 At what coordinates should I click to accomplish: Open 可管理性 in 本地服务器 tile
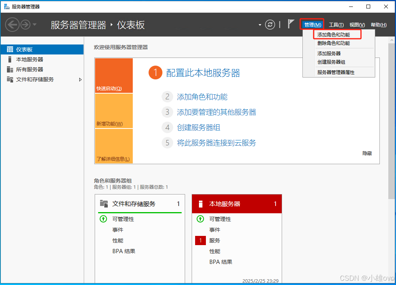220,219
